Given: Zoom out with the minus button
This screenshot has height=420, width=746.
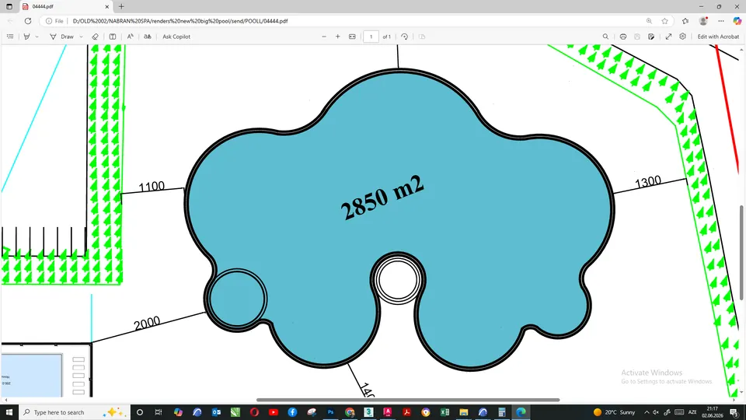Looking at the screenshot, I should (x=324, y=37).
